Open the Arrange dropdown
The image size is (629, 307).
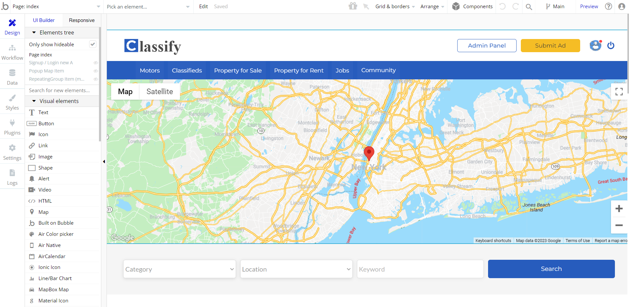(432, 7)
